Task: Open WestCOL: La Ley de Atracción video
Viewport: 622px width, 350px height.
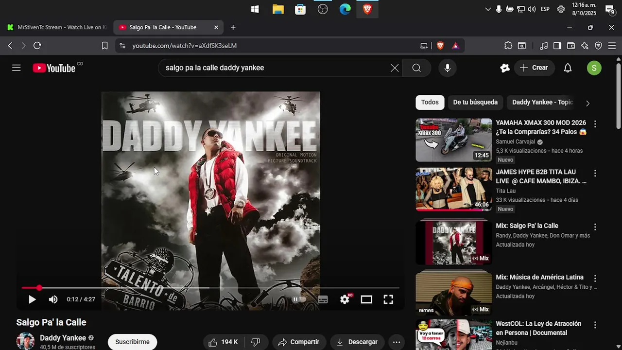Action: [538, 328]
